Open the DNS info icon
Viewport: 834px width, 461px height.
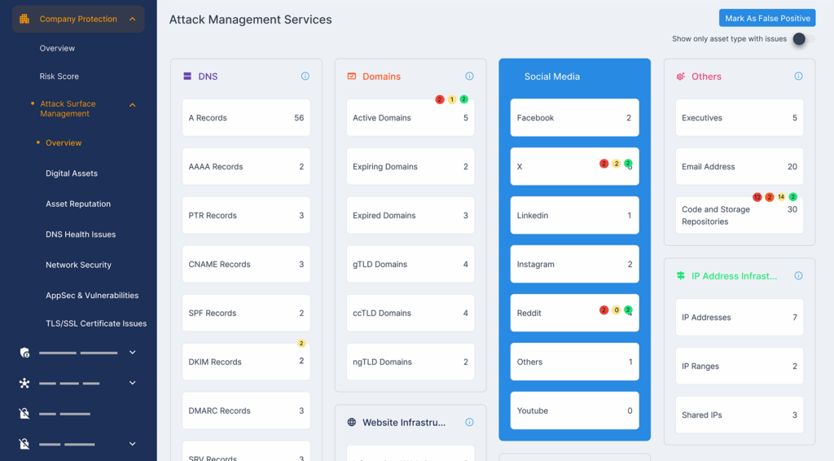[x=305, y=76]
